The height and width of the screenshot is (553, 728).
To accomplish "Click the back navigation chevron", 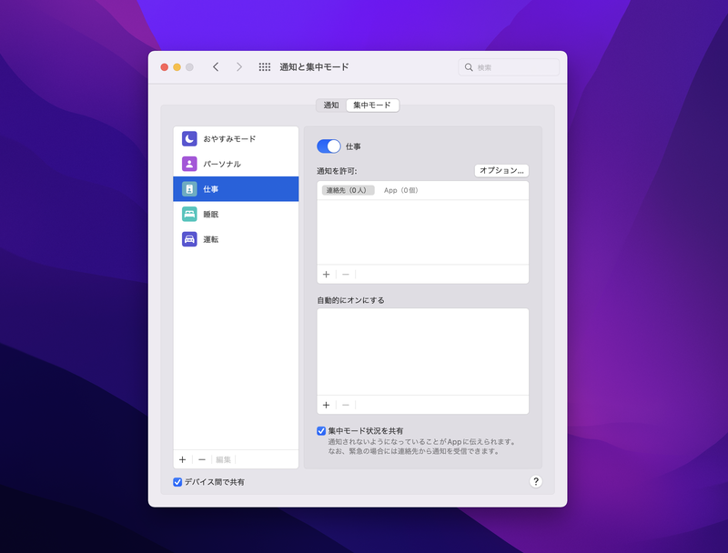I will click(216, 66).
